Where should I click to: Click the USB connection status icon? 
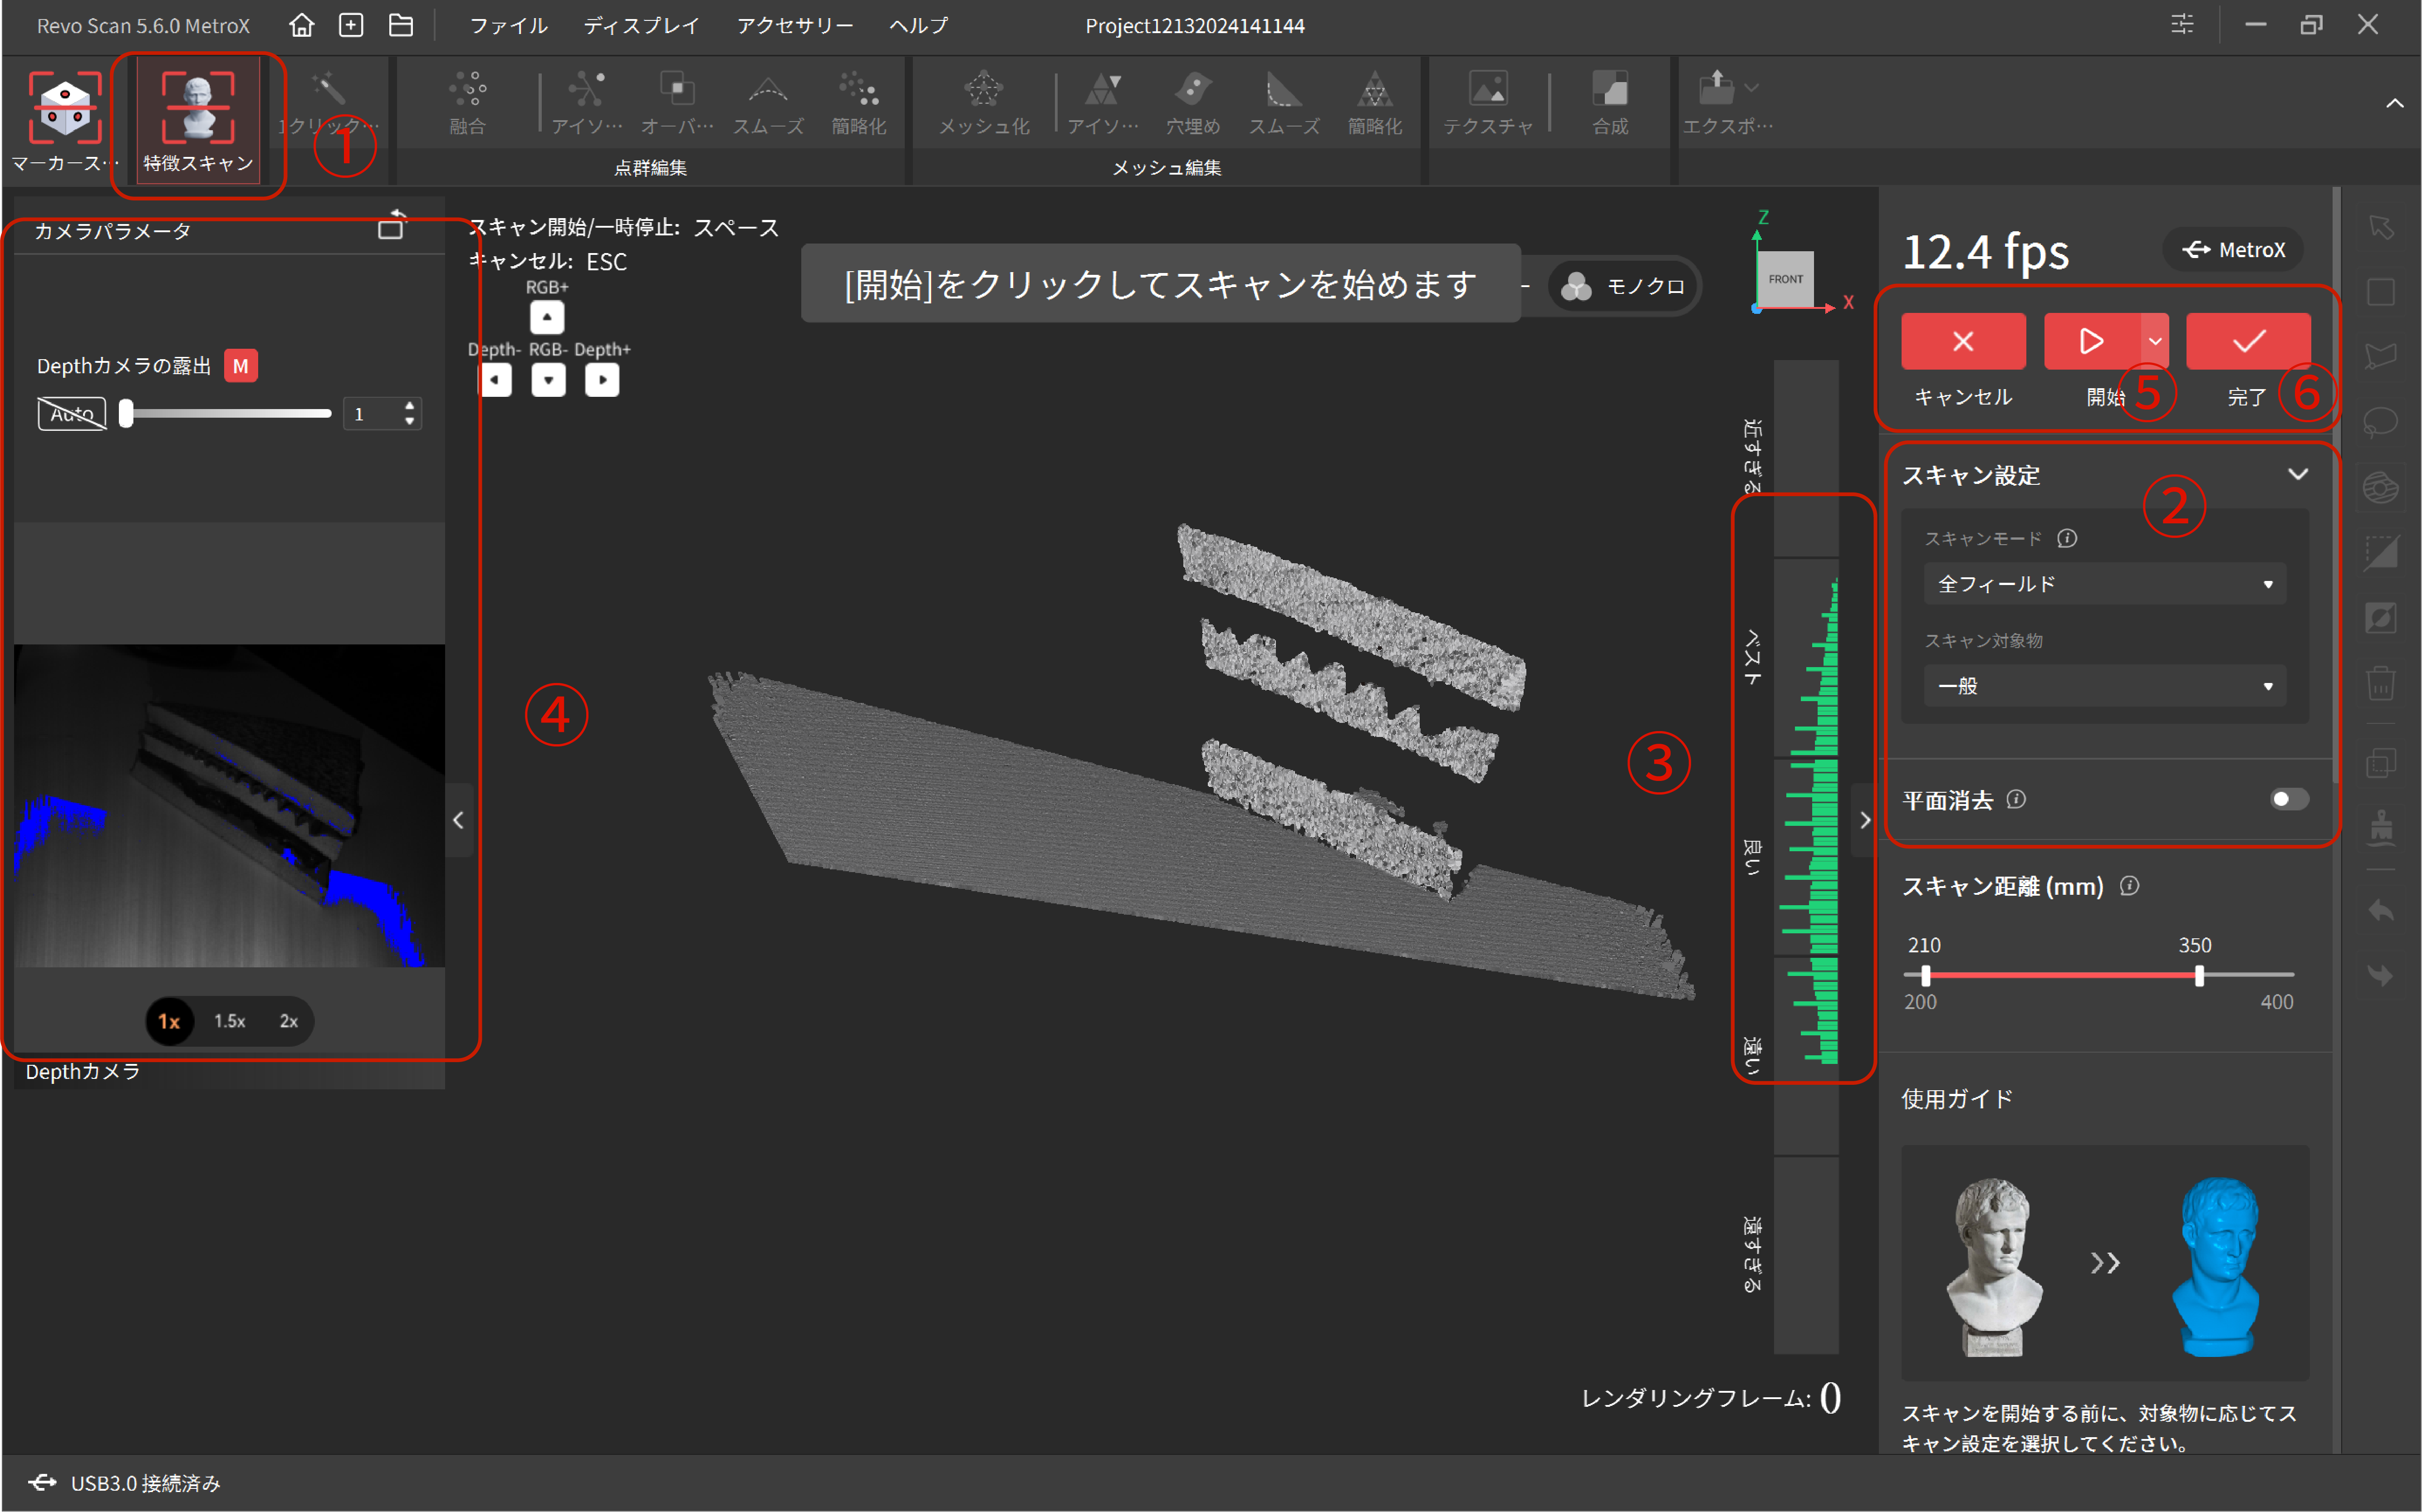[42, 1482]
